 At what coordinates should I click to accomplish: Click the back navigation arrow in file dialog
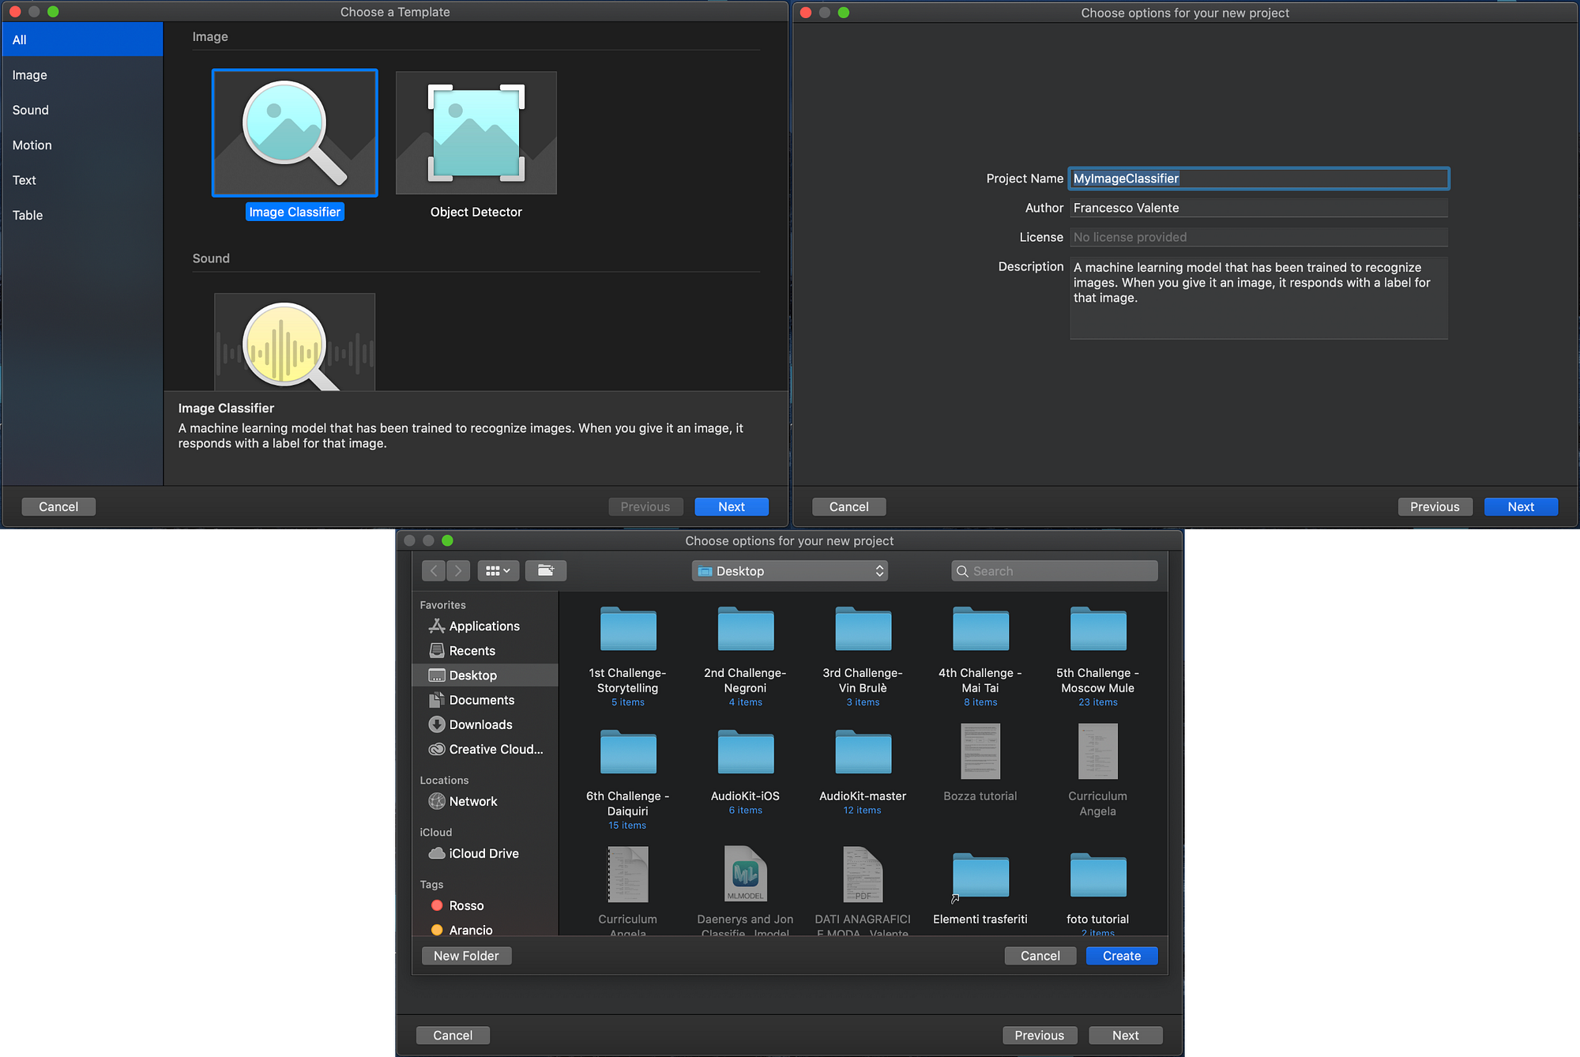(x=434, y=570)
